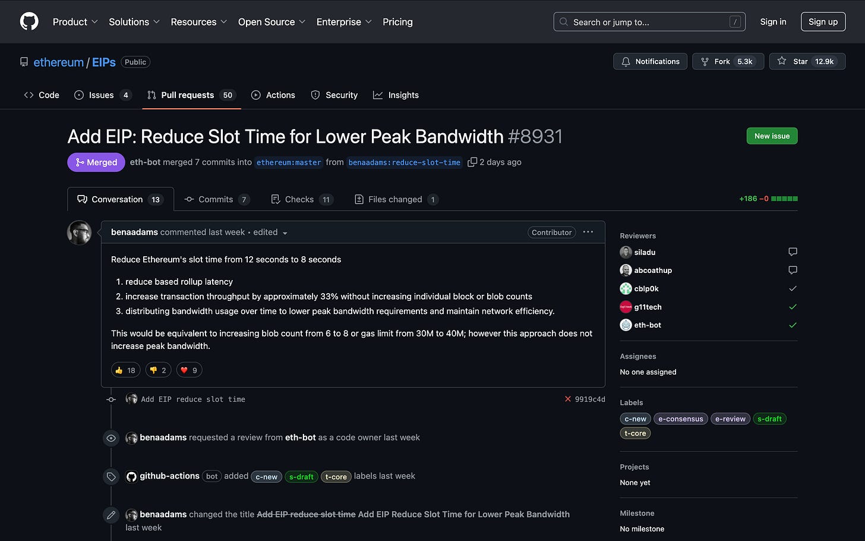
Task: Open the edited history dropdown arrow
Action: click(x=285, y=233)
